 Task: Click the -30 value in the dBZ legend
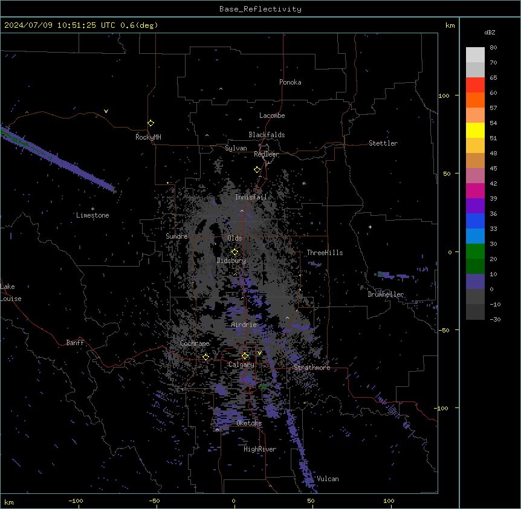click(495, 320)
